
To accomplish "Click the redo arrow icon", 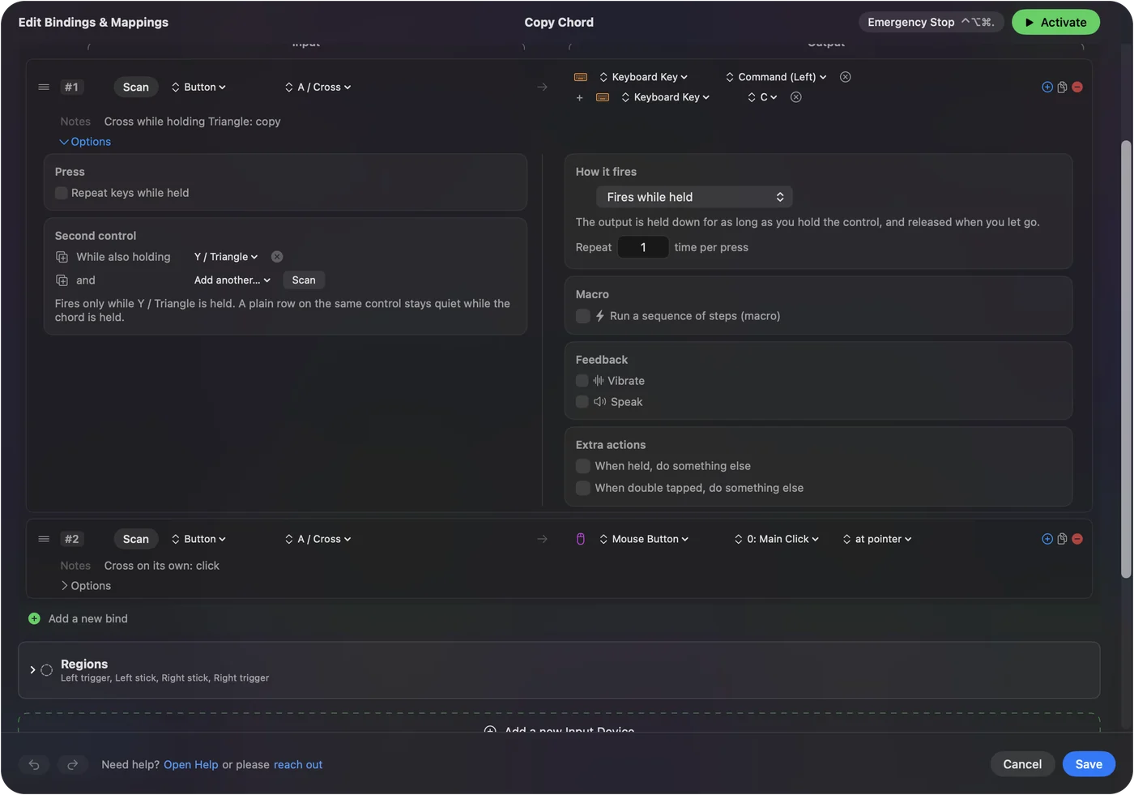I will (x=72, y=764).
